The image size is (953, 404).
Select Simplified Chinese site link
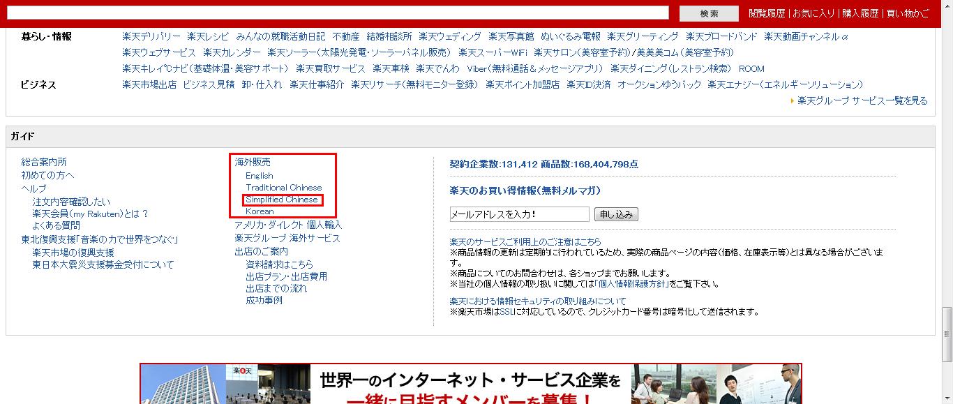click(x=282, y=200)
